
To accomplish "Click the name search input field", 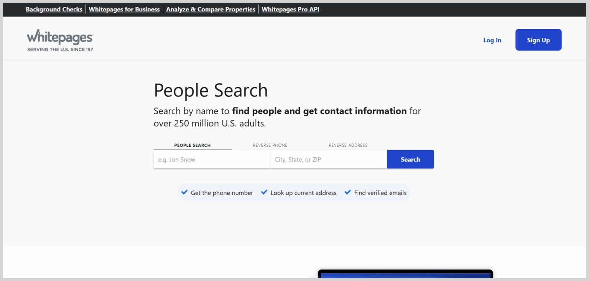I will pos(211,159).
